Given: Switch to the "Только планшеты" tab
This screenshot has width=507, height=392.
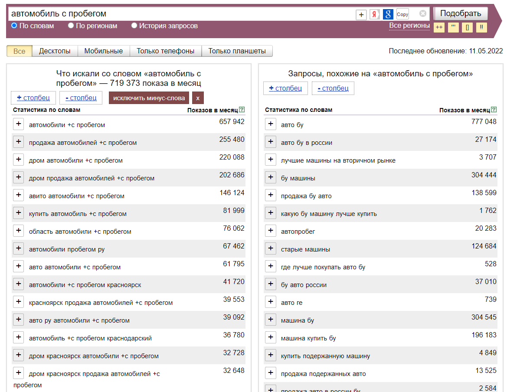Looking at the screenshot, I should (x=237, y=51).
